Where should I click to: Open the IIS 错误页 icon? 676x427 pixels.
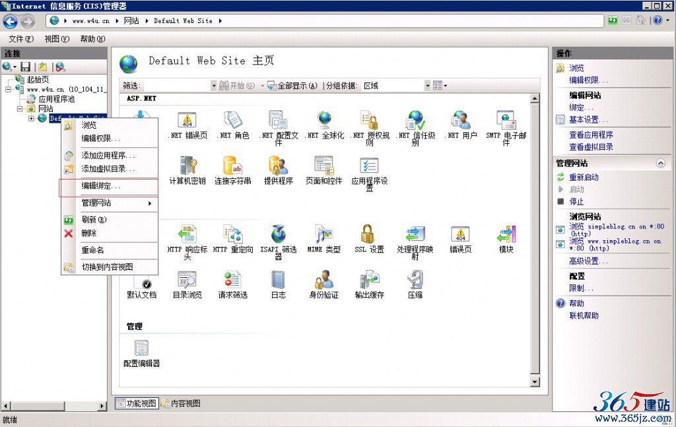point(460,234)
